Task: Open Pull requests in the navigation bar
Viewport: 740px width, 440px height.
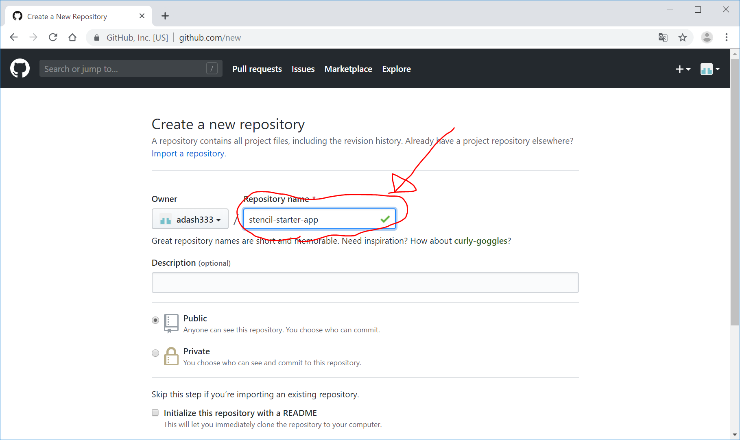Action: [257, 69]
